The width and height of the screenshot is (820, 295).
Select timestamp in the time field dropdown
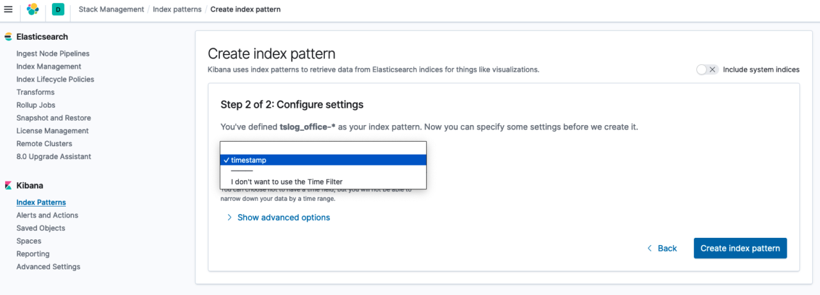click(324, 160)
